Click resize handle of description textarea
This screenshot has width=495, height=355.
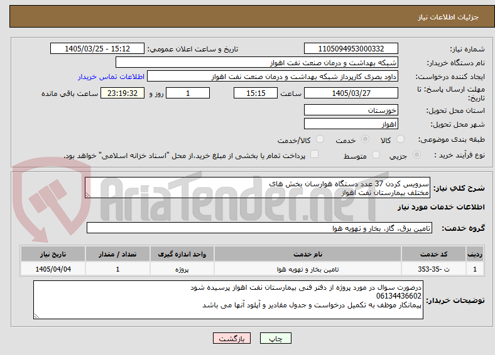88,195
